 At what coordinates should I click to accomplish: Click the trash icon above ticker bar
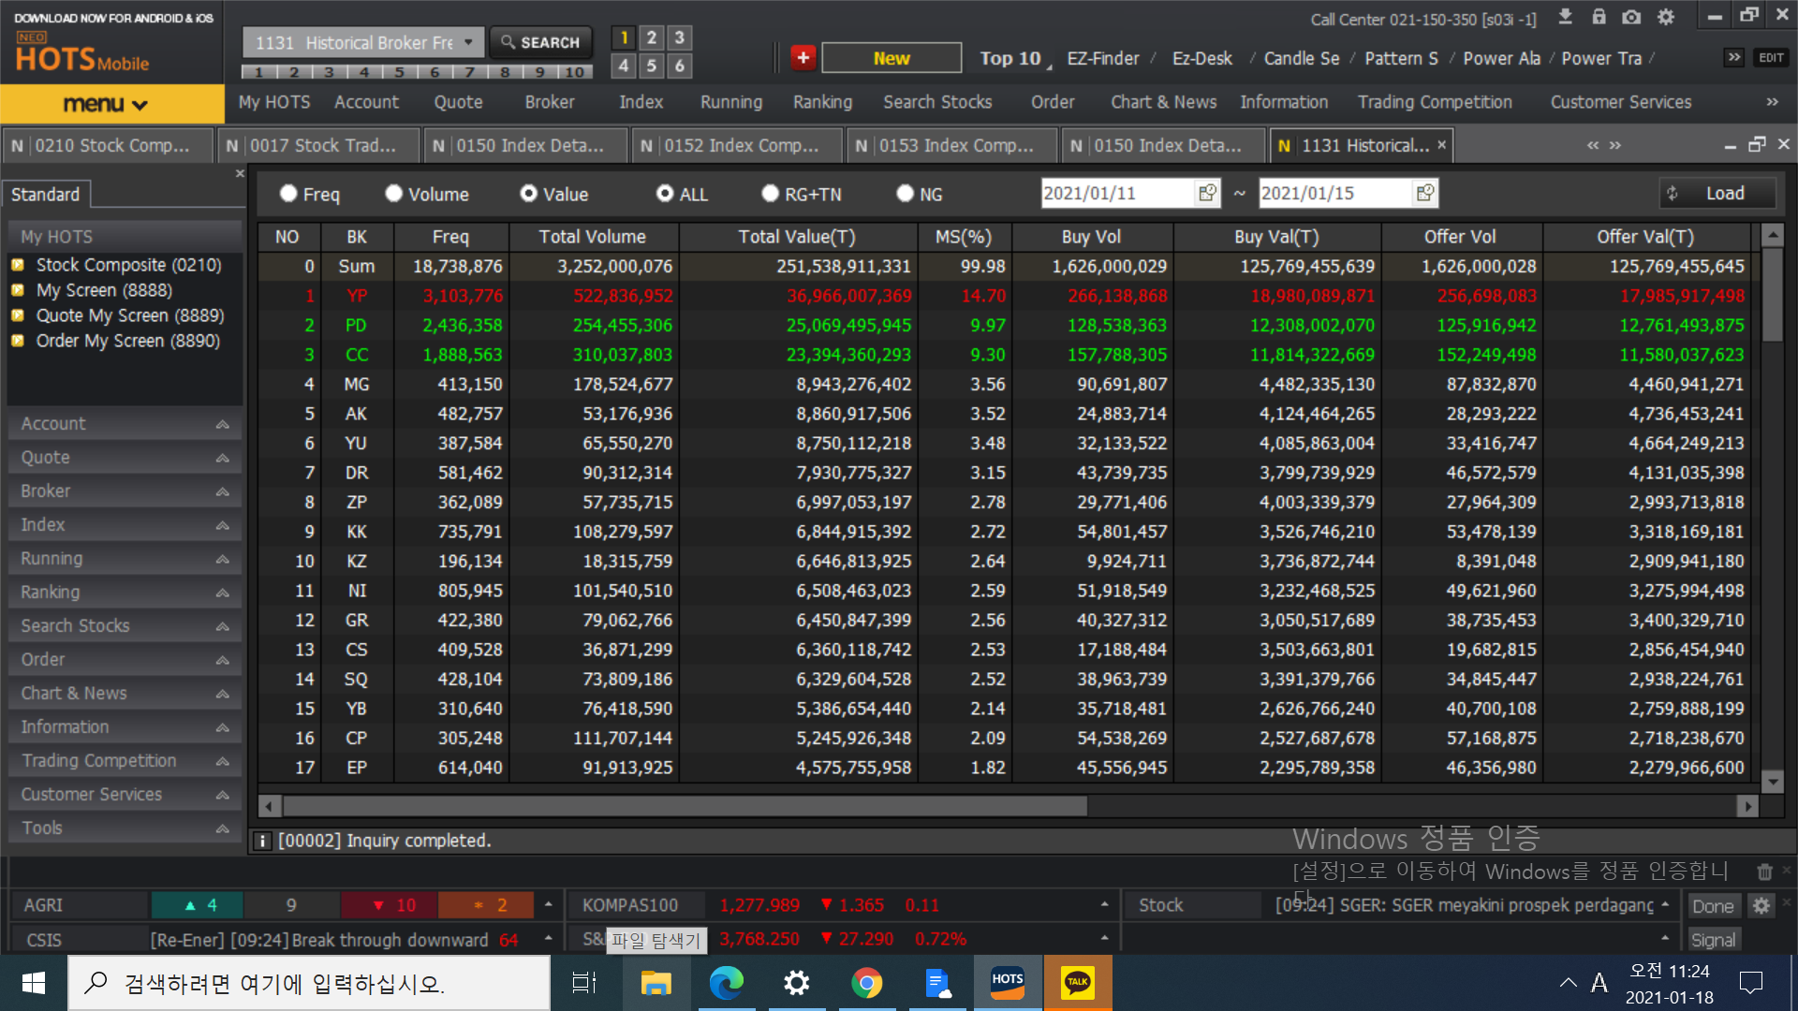1765,872
